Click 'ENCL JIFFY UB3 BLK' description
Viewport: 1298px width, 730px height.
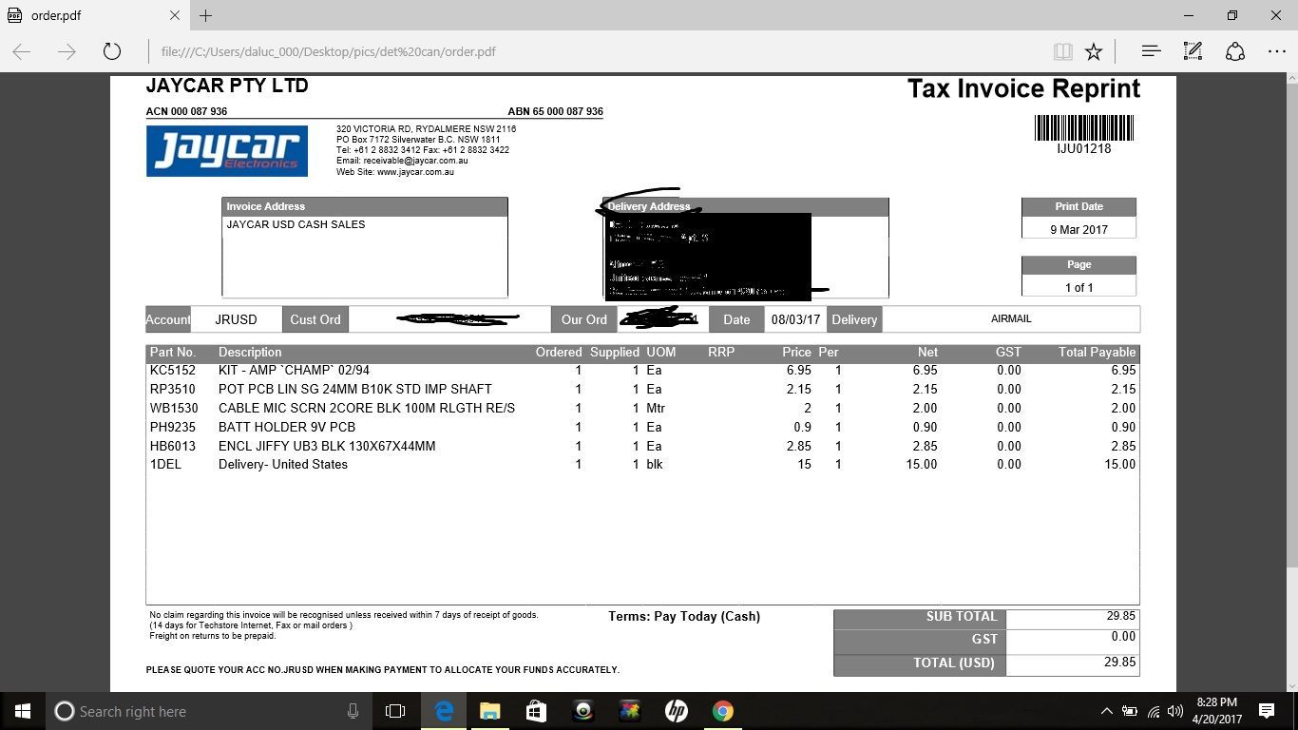point(327,446)
